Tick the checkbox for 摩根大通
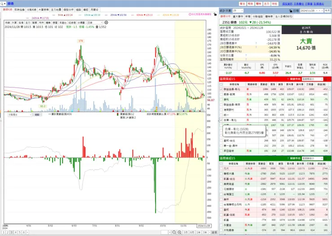 pyautogui.click(x=221, y=174)
